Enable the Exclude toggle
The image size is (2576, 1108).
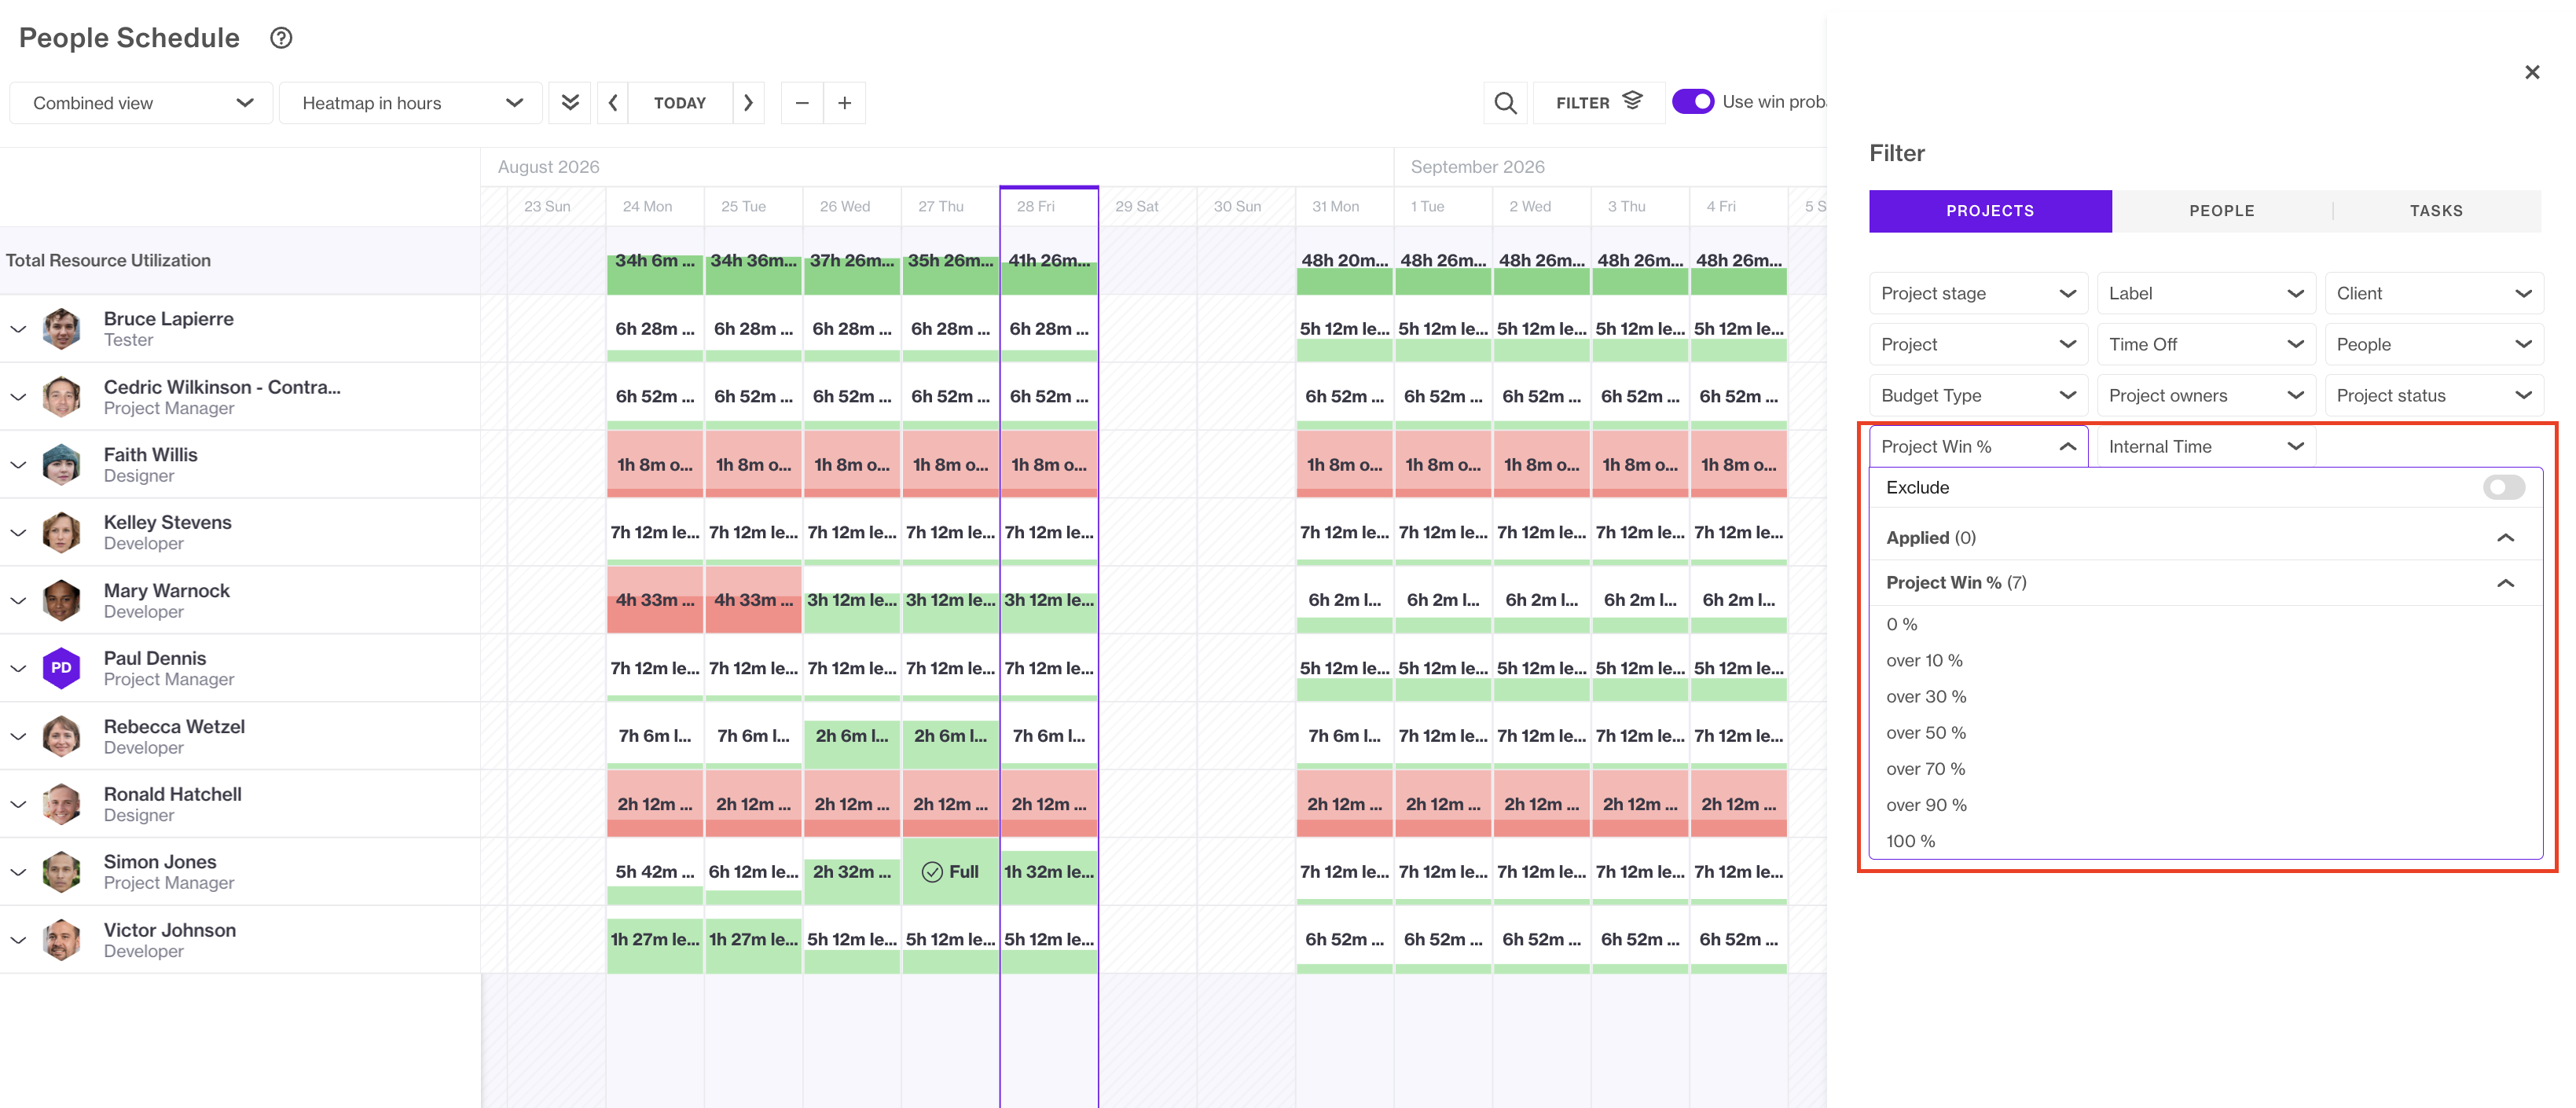(2503, 487)
